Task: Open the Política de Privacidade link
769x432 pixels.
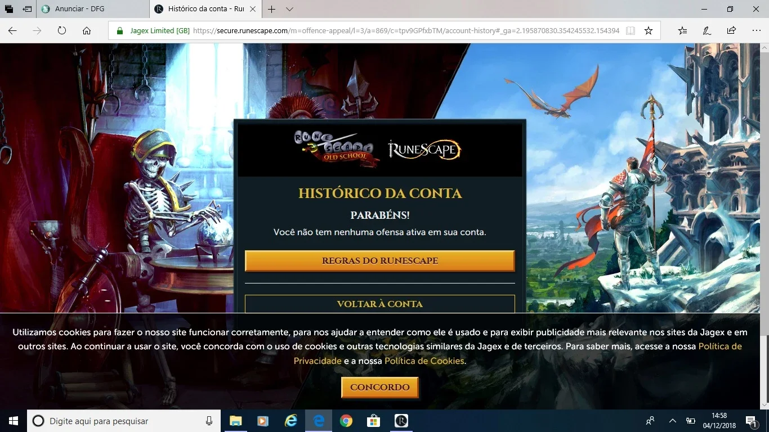Action: 517,353
